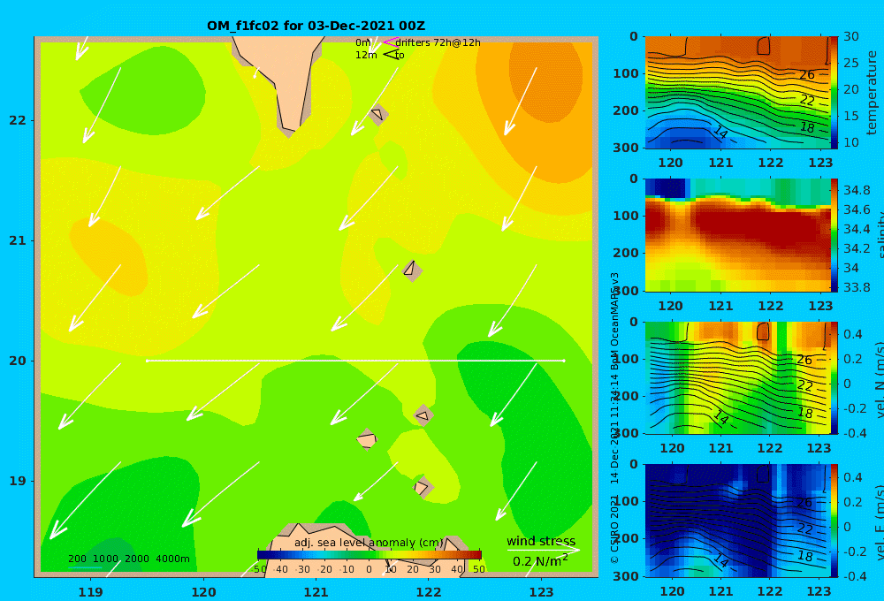Click longitude label '123' under main map
The width and height of the screenshot is (884, 601).
coord(541,592)
